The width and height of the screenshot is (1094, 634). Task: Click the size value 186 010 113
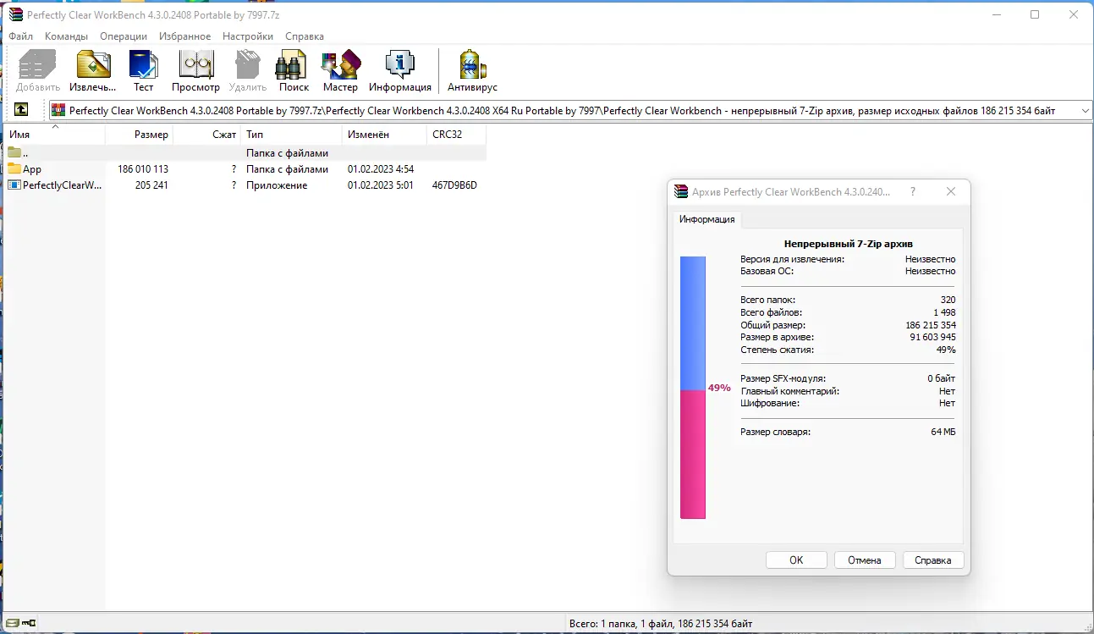point(143,169)
